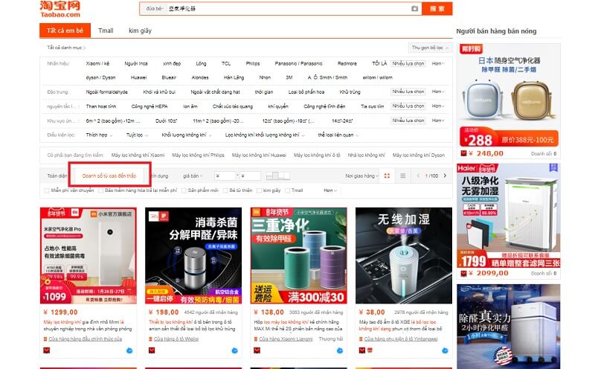The width and height of the screenshot is (595, 369).
Task: Click Tmall badge under ¥38 product
Action: [362, 350]
